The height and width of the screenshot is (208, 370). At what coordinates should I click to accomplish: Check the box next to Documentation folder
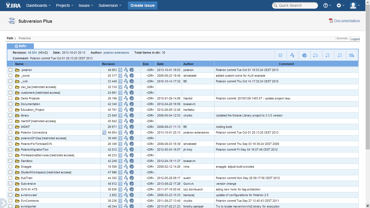[11, 104]
